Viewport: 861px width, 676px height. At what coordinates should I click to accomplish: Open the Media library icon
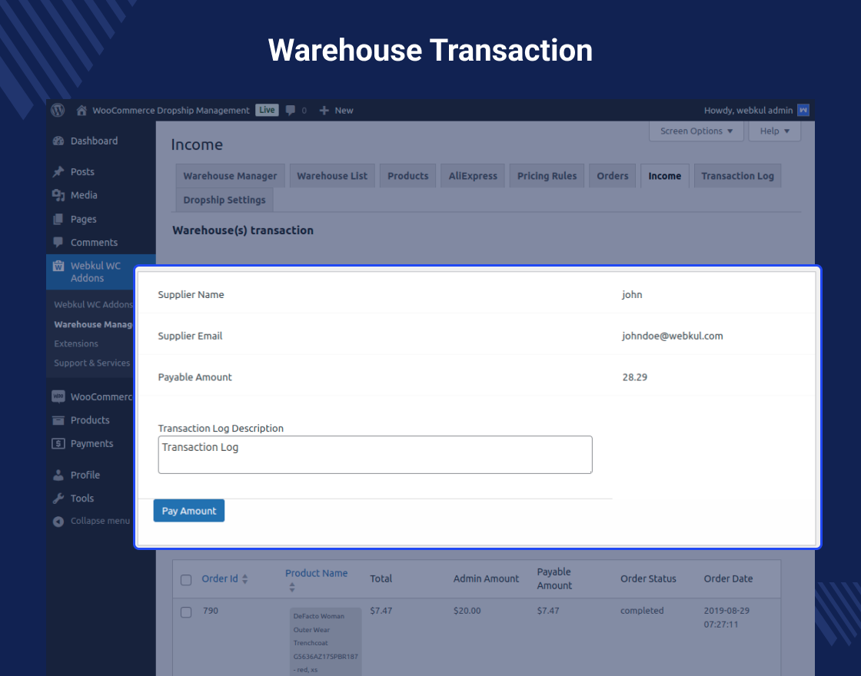[59, 195]
